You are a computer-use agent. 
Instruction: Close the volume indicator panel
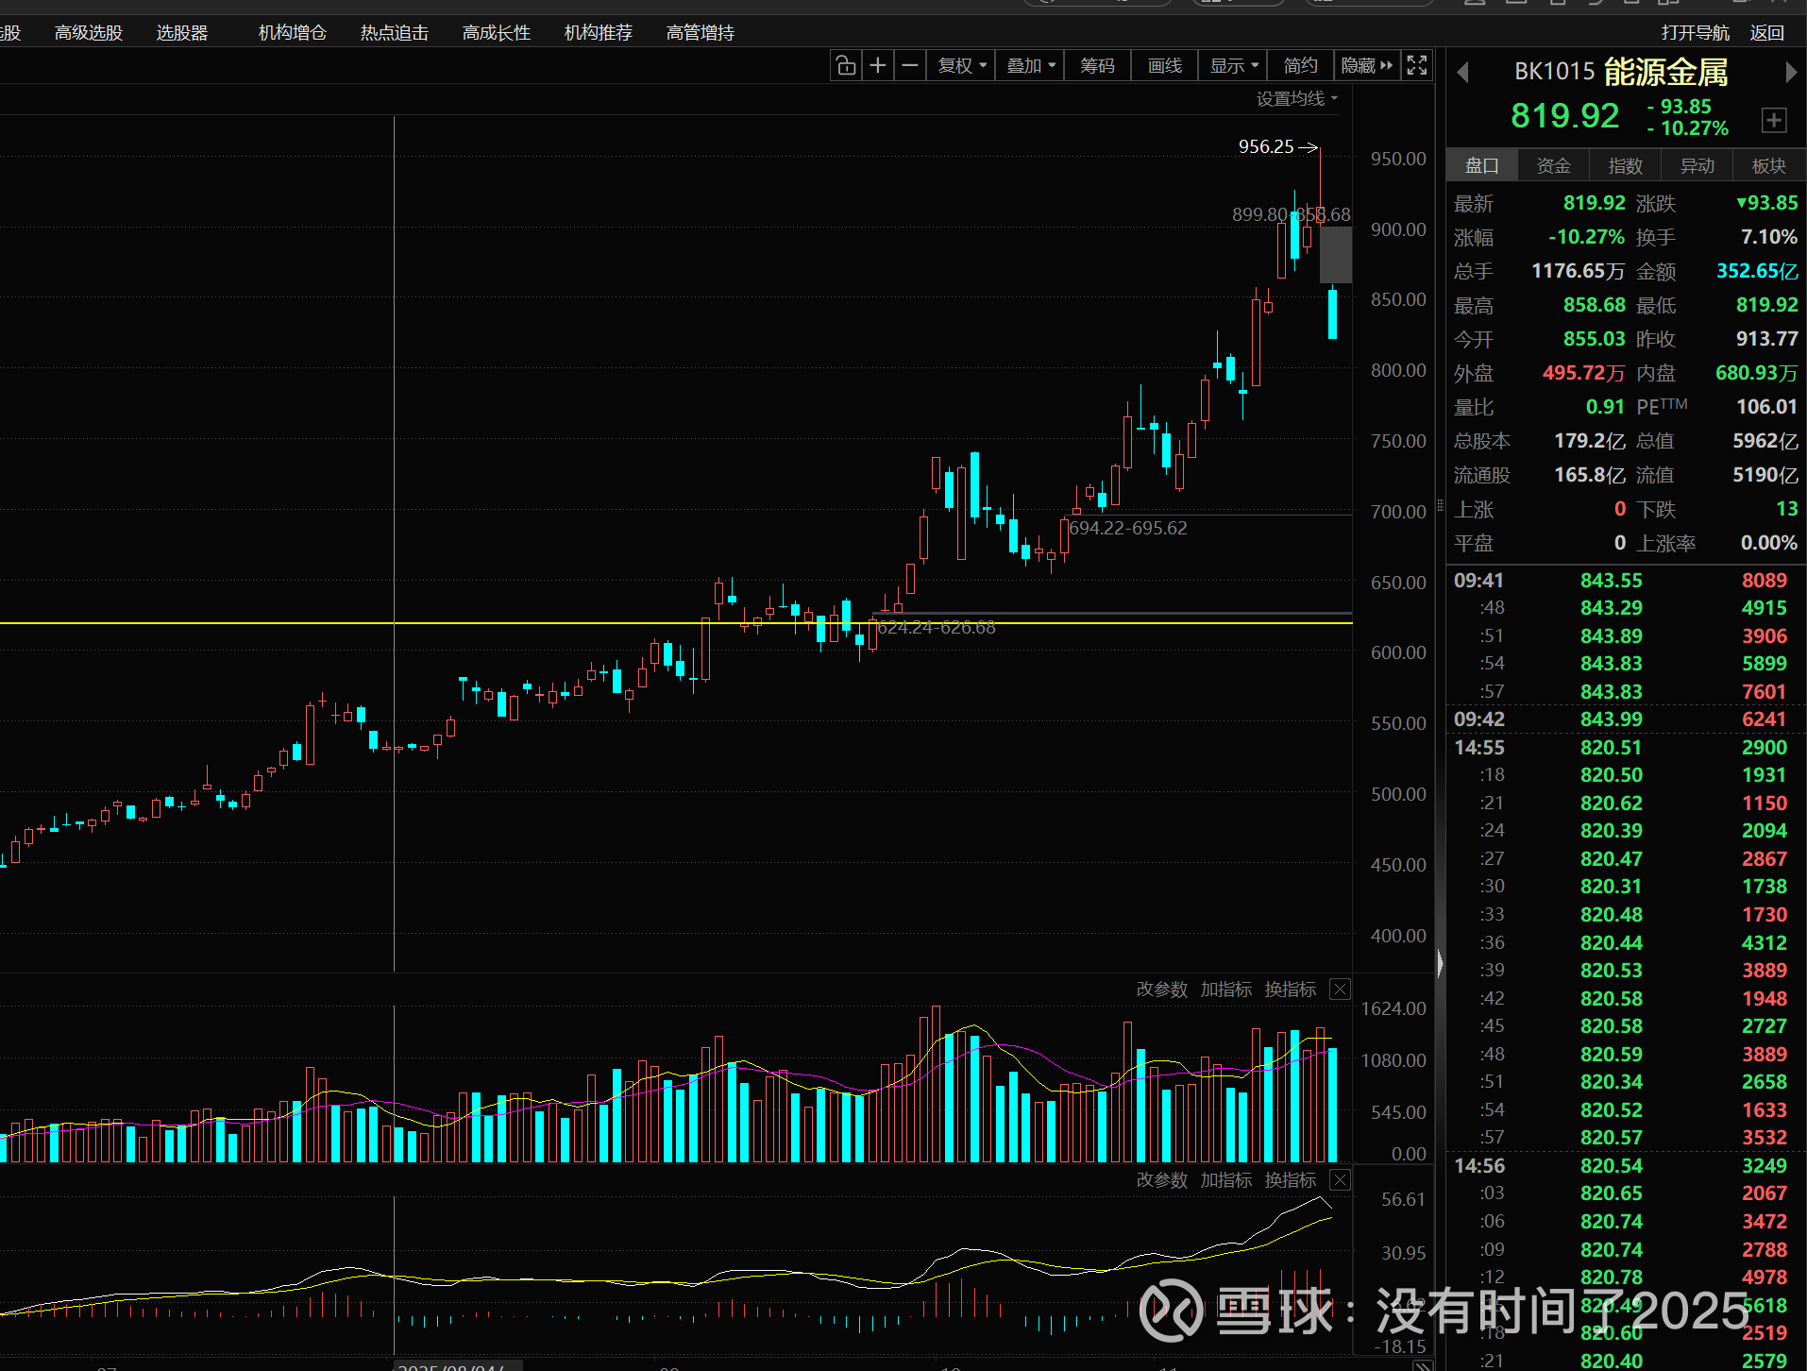pos(1340,990)
